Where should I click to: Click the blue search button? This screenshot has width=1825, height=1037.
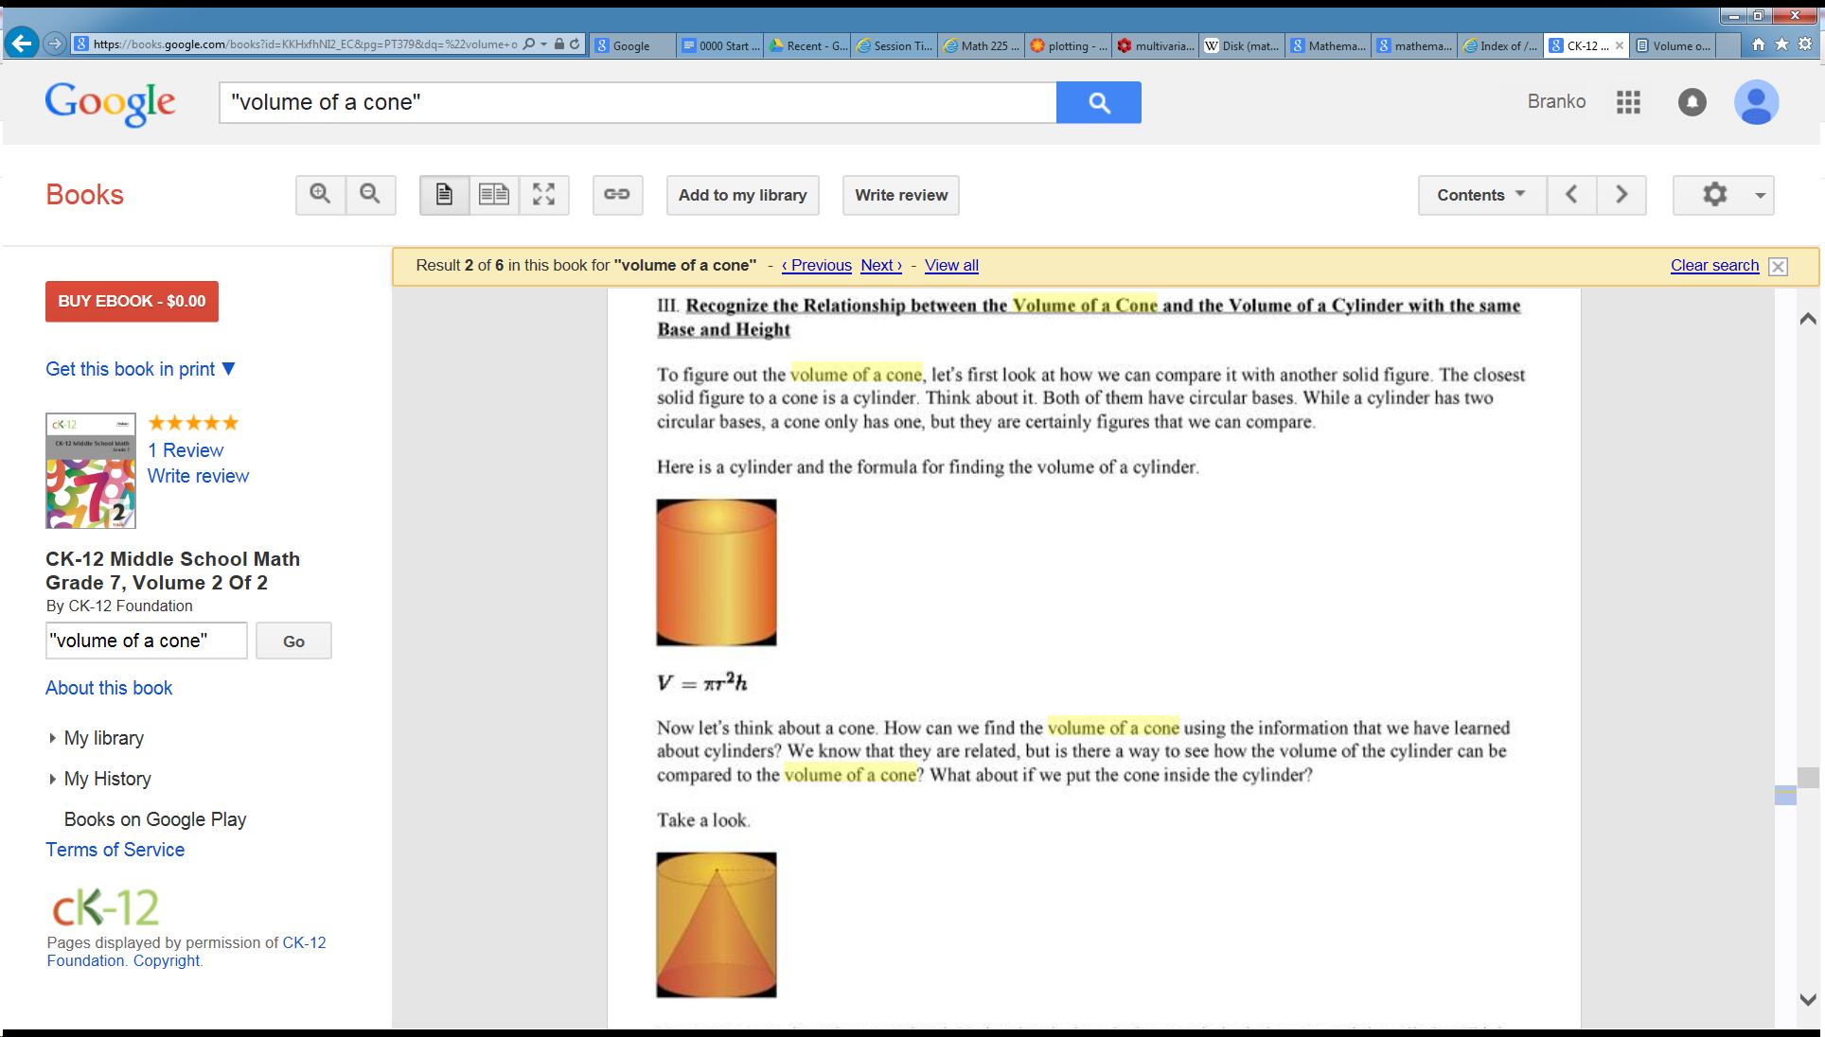[1098, 102]
